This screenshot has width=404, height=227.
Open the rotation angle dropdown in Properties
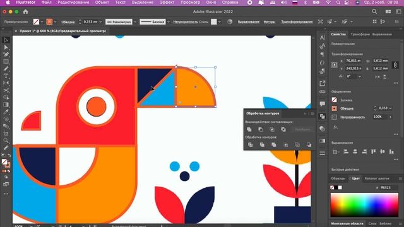360,77
